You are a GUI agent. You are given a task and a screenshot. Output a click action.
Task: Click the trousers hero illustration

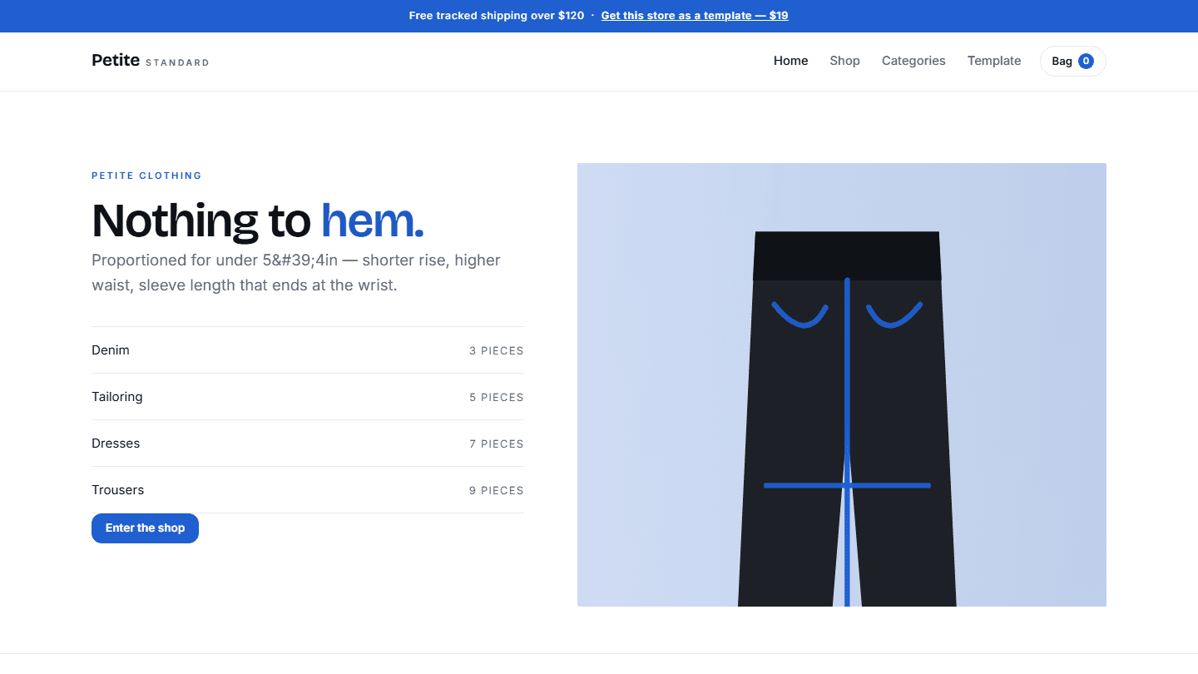(842, 384)
